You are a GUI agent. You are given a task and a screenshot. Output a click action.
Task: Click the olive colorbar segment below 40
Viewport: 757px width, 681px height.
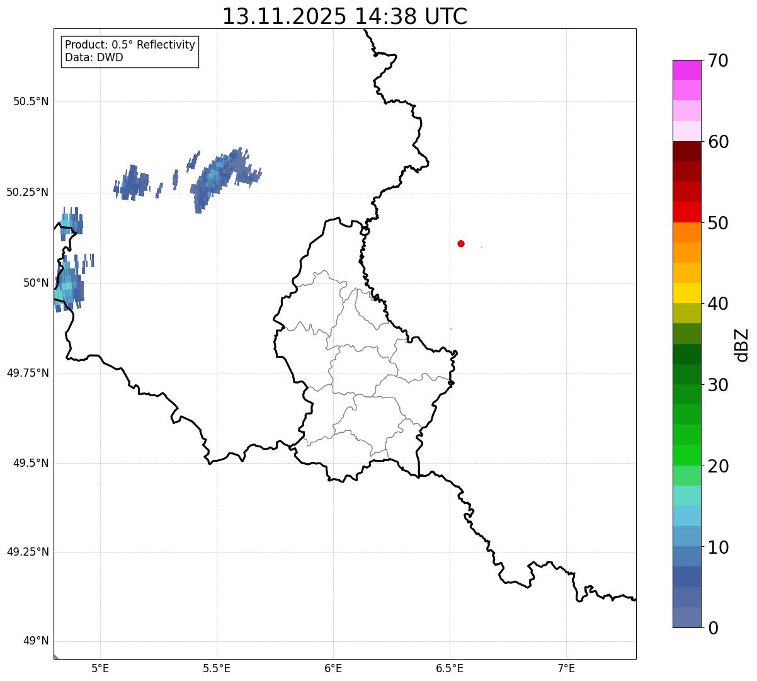(x=686, y=313)
